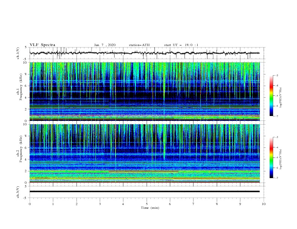The height and width of the screenshot is (229, 297).
Task: Click time axis tick label "7"
Action: point(193,204)
